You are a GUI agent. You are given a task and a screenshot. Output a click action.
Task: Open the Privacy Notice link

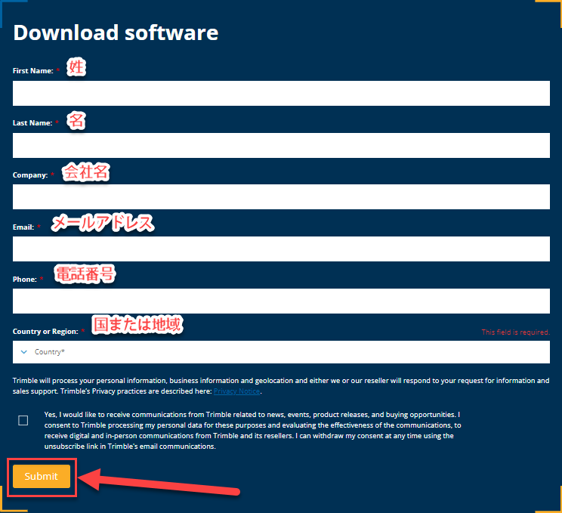(237, 391)
